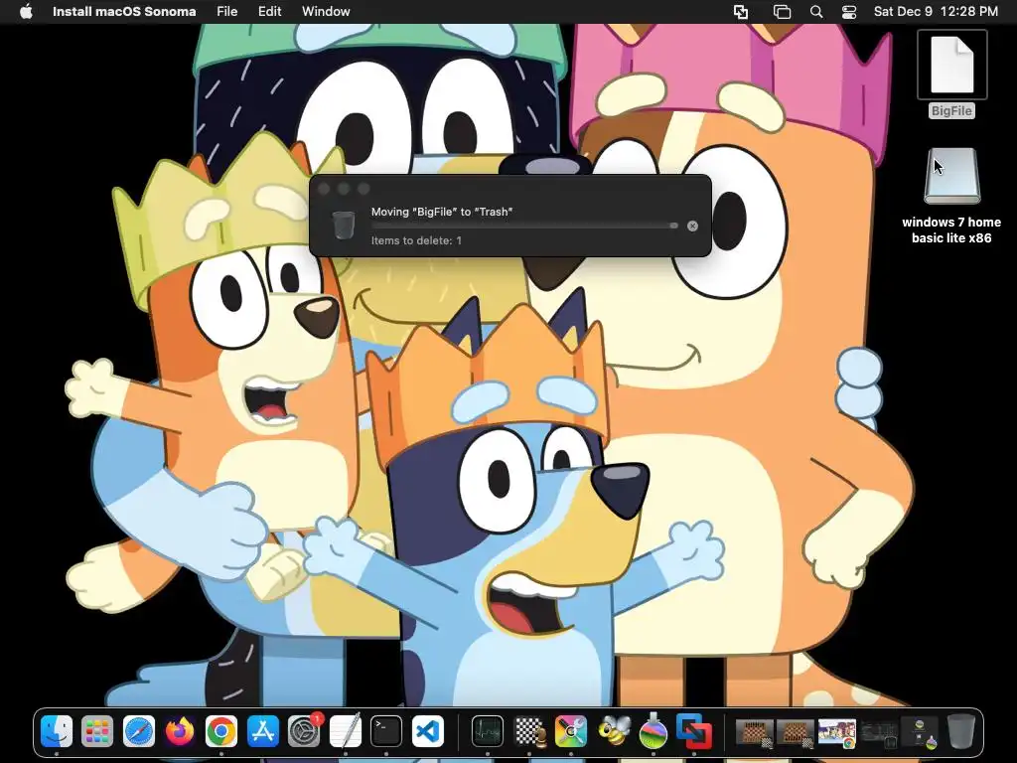Click the "Moving BigFile to Trash" text

pyautogui.click(x=442, y=212)
